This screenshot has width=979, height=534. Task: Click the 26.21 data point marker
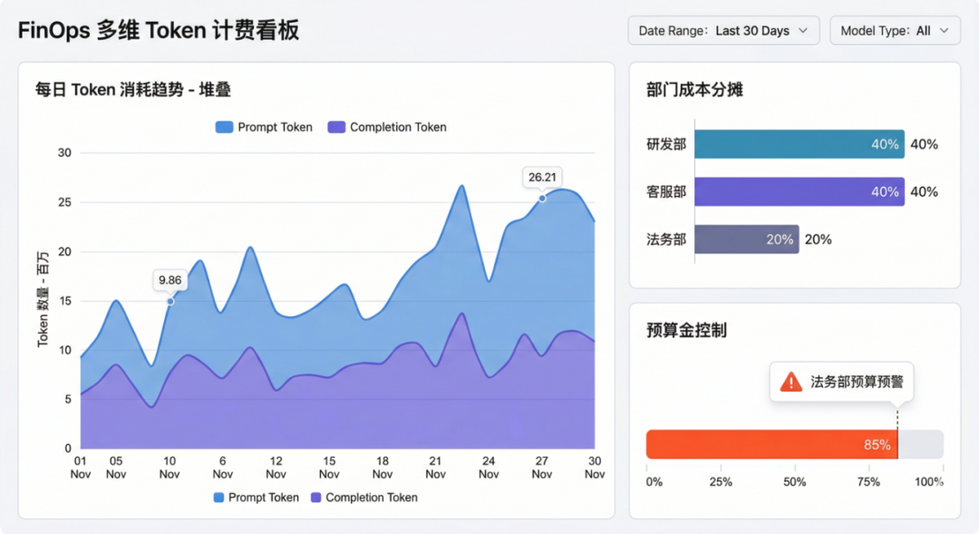point(543,199)
